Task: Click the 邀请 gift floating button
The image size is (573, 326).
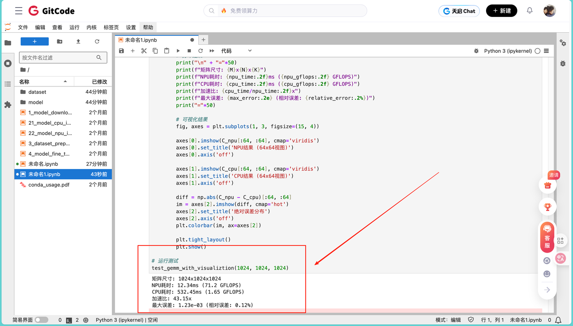Action: coord(547,184)
